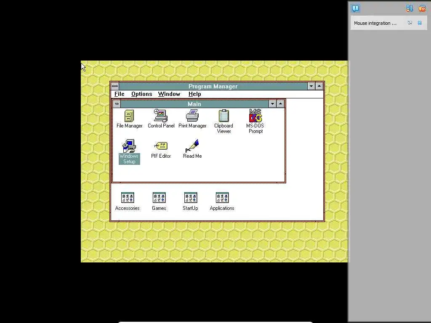
Task: Click the disable icon in Mouse integration notification
Action: pos(410,23)
